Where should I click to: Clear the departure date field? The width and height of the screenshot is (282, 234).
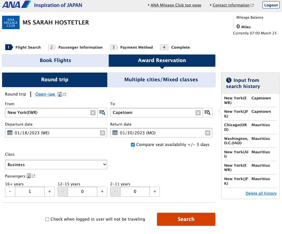click(x=103, y=133)
